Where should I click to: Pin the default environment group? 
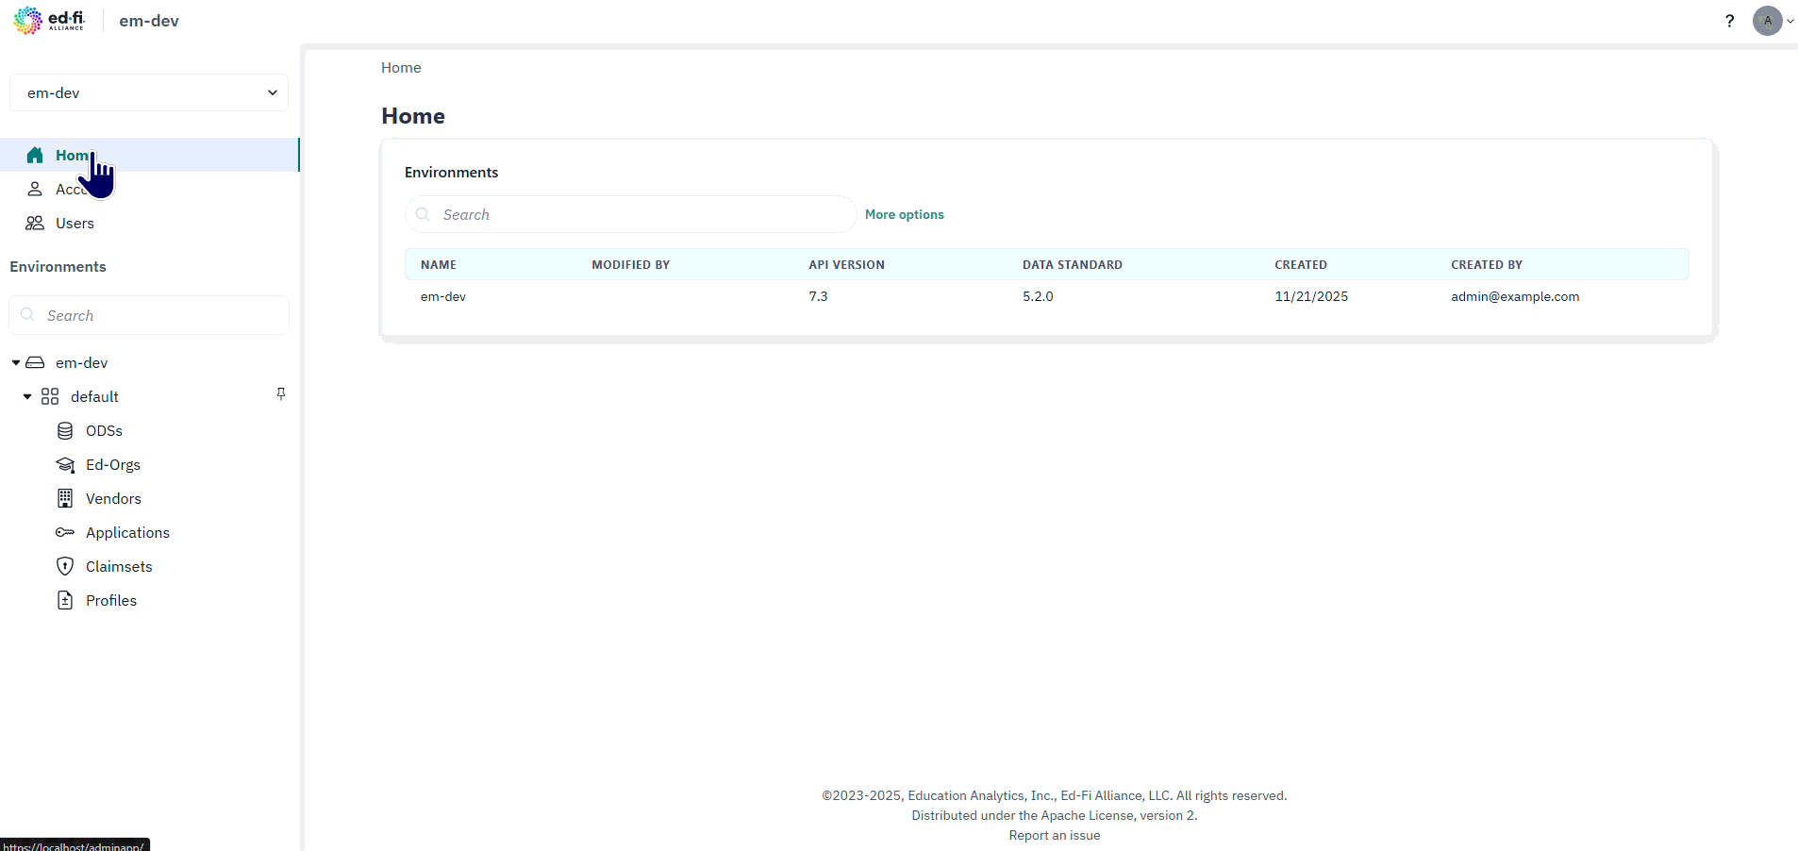(280, 394)
